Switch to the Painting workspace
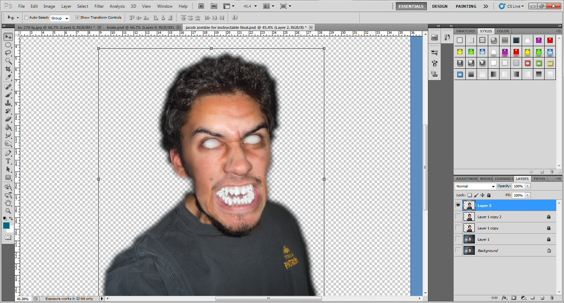This screenshot has height=303, width=564. point(466,6)
